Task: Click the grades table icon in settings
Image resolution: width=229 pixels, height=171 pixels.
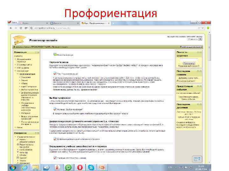Action: [18, 158]
